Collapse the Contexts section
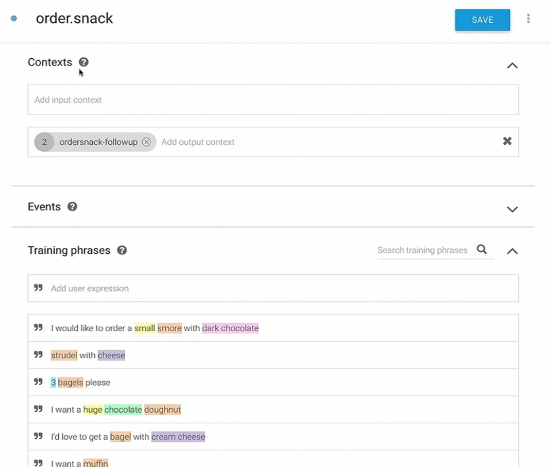This screenshot has height=467, width=550. coord(512,66)
